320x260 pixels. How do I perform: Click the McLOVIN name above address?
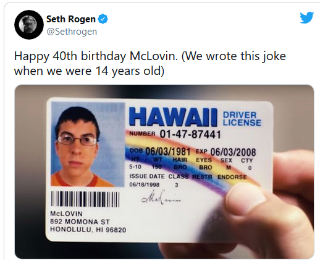(66, 214)
